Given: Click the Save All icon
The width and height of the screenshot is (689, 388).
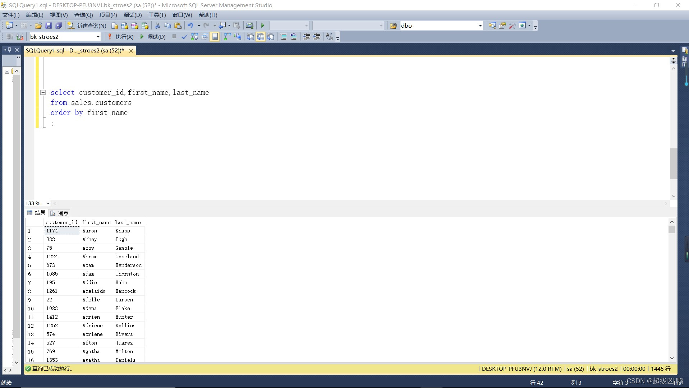Looking at the screenshot, I should [x=58, y=26].
